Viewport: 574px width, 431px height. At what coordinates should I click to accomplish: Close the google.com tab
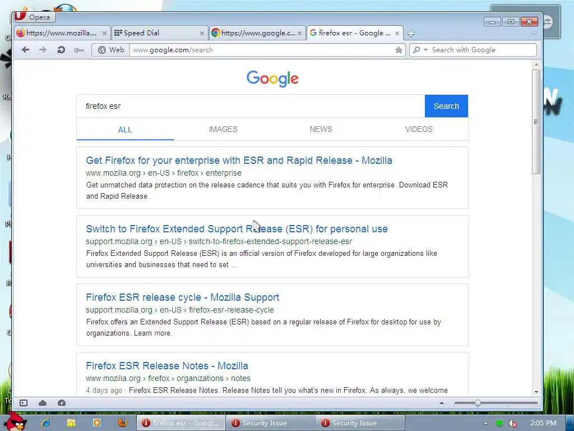pyautogui.click(x=299, y=33)
